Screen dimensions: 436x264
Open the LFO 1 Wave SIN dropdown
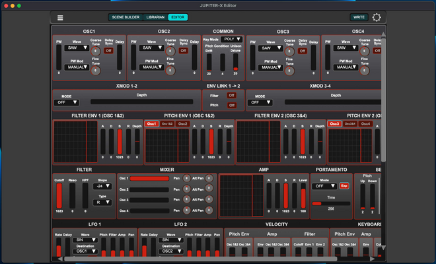[85, 240]
